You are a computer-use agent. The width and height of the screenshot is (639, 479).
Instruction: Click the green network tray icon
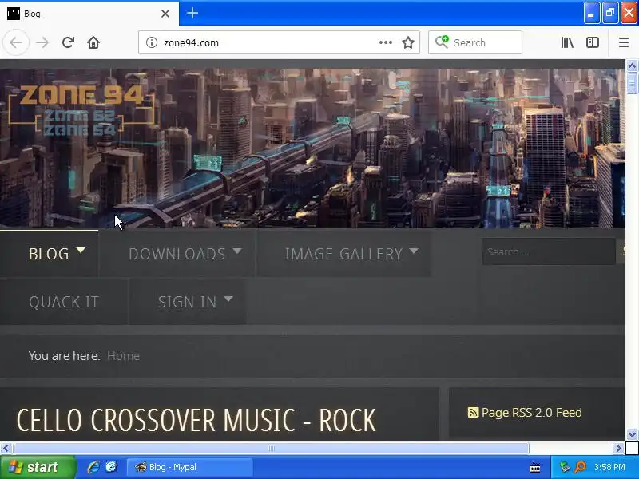coord(565,467)
